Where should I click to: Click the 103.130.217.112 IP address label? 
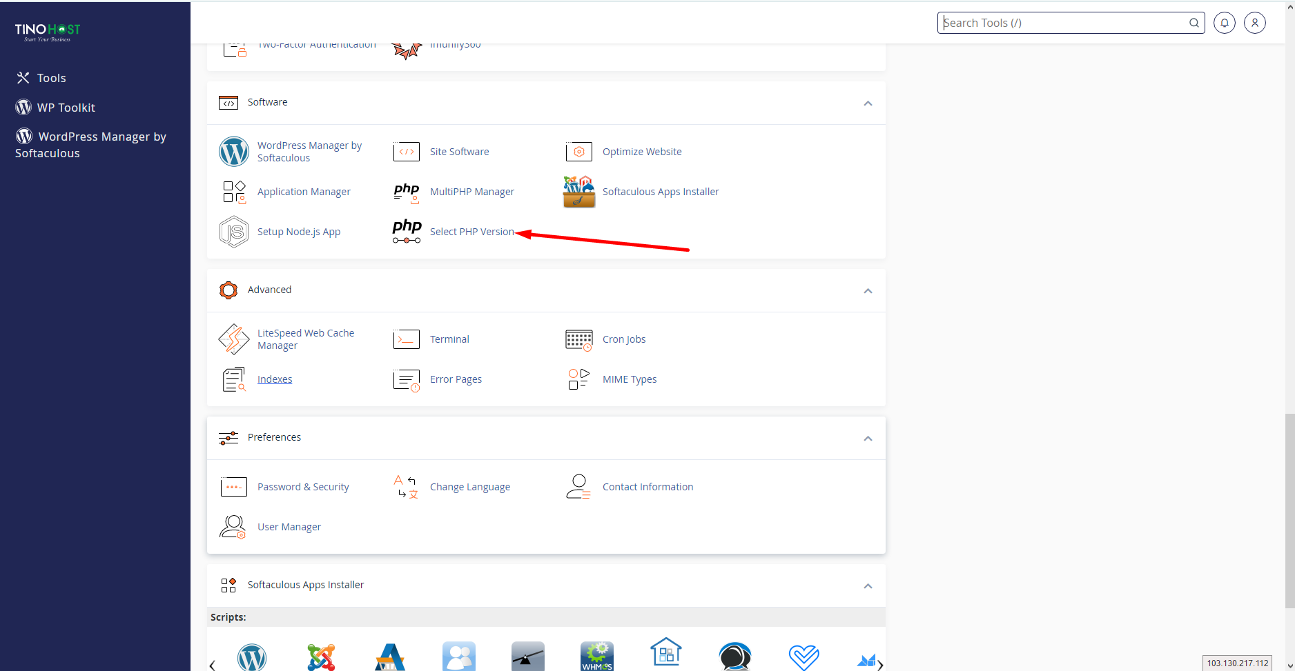point(1238,663)
